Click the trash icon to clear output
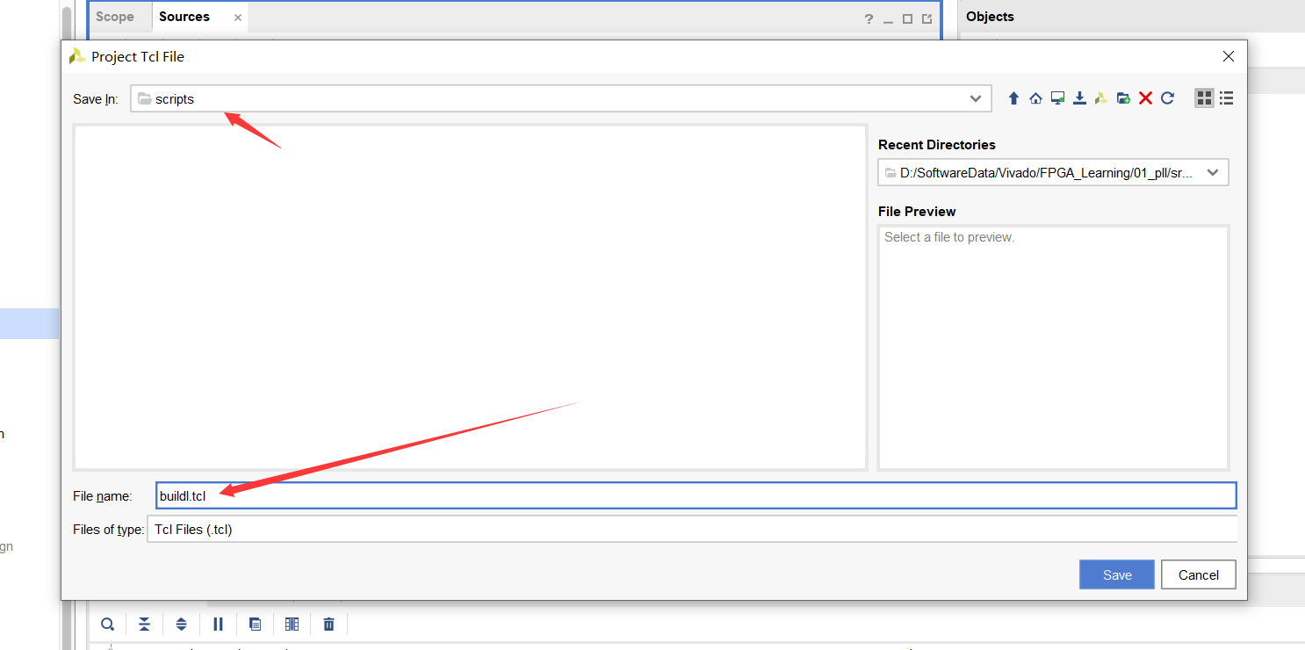 coord(328,625)
